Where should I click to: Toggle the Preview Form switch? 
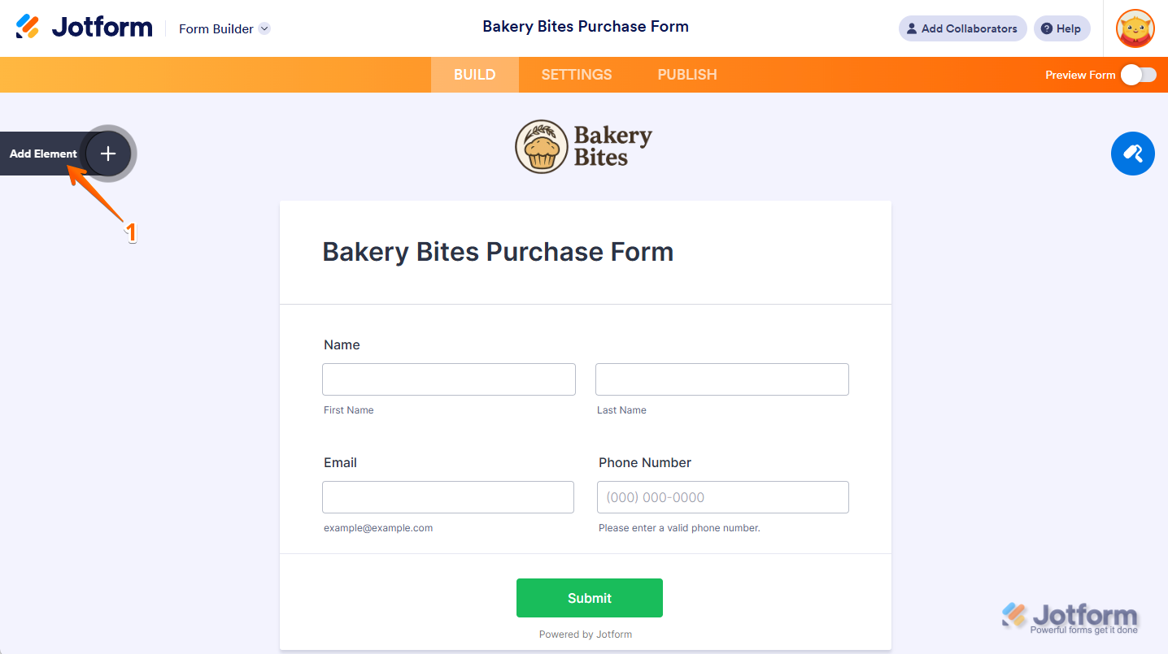point(1138,75)
